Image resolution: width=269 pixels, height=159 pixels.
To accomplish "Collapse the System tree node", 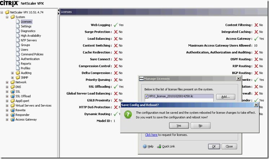I will point(7,17).
